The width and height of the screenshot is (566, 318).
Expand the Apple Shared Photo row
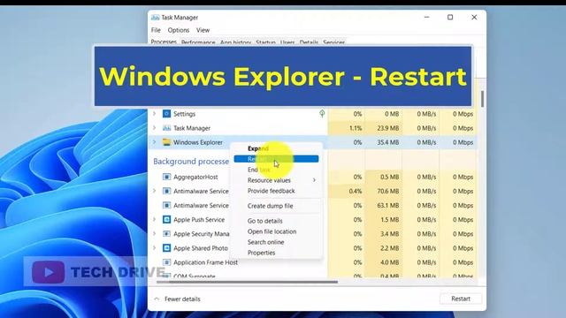[x=154, y=247]
